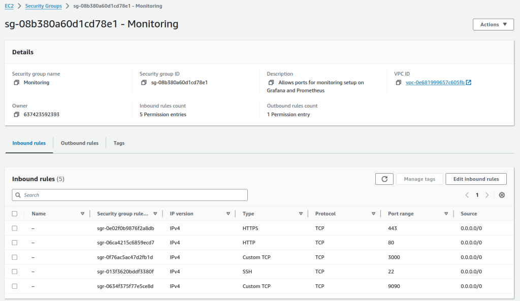This screenshot has height=301, width=520.
Task: Copy the security group ID
Action: [x=144, y=82]
